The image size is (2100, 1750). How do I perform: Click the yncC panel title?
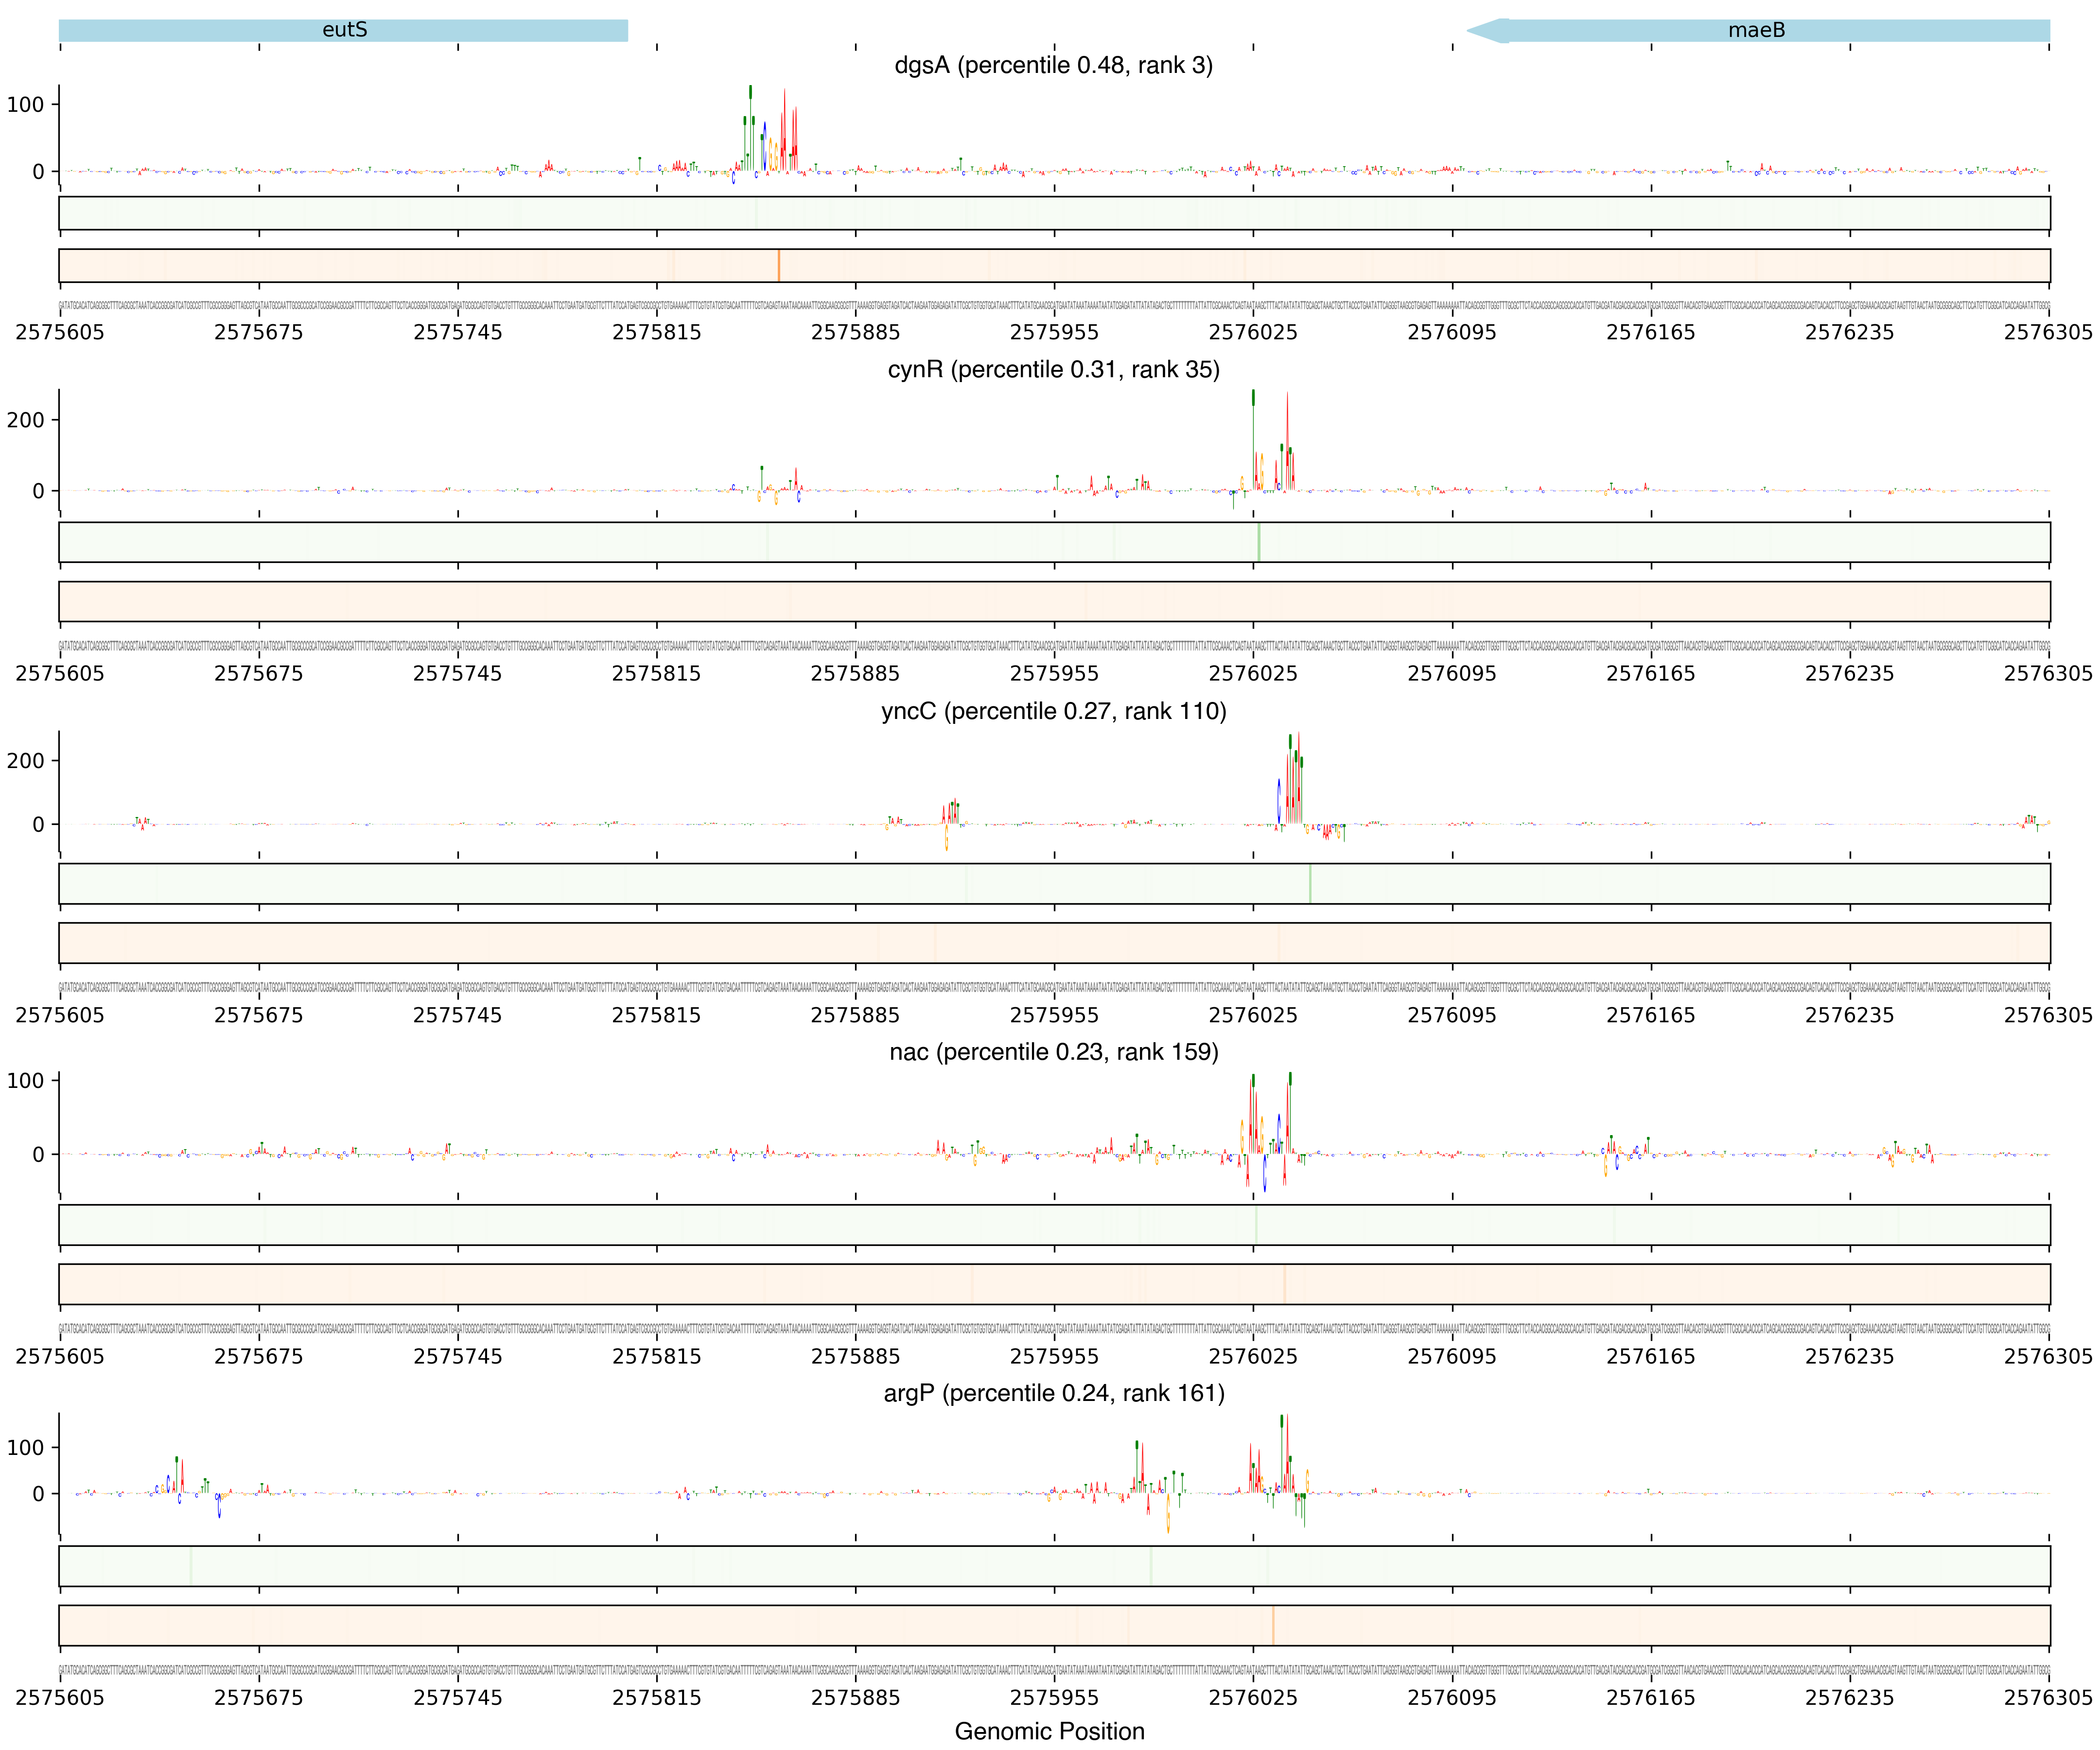[x=1053, y=711]
